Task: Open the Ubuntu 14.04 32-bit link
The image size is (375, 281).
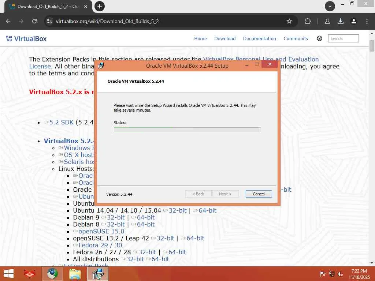Action: point(178,210)
